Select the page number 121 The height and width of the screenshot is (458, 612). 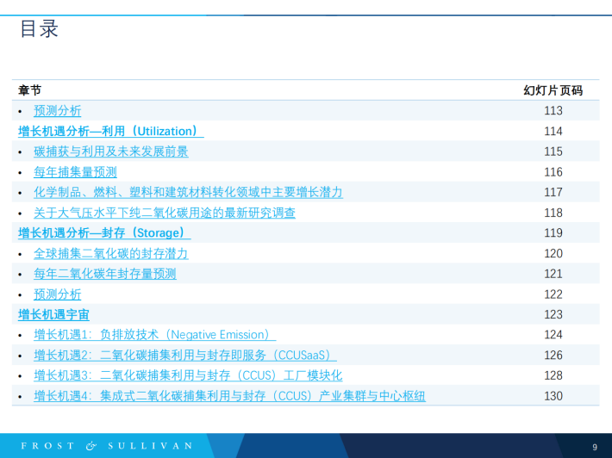tap(553, 274)
